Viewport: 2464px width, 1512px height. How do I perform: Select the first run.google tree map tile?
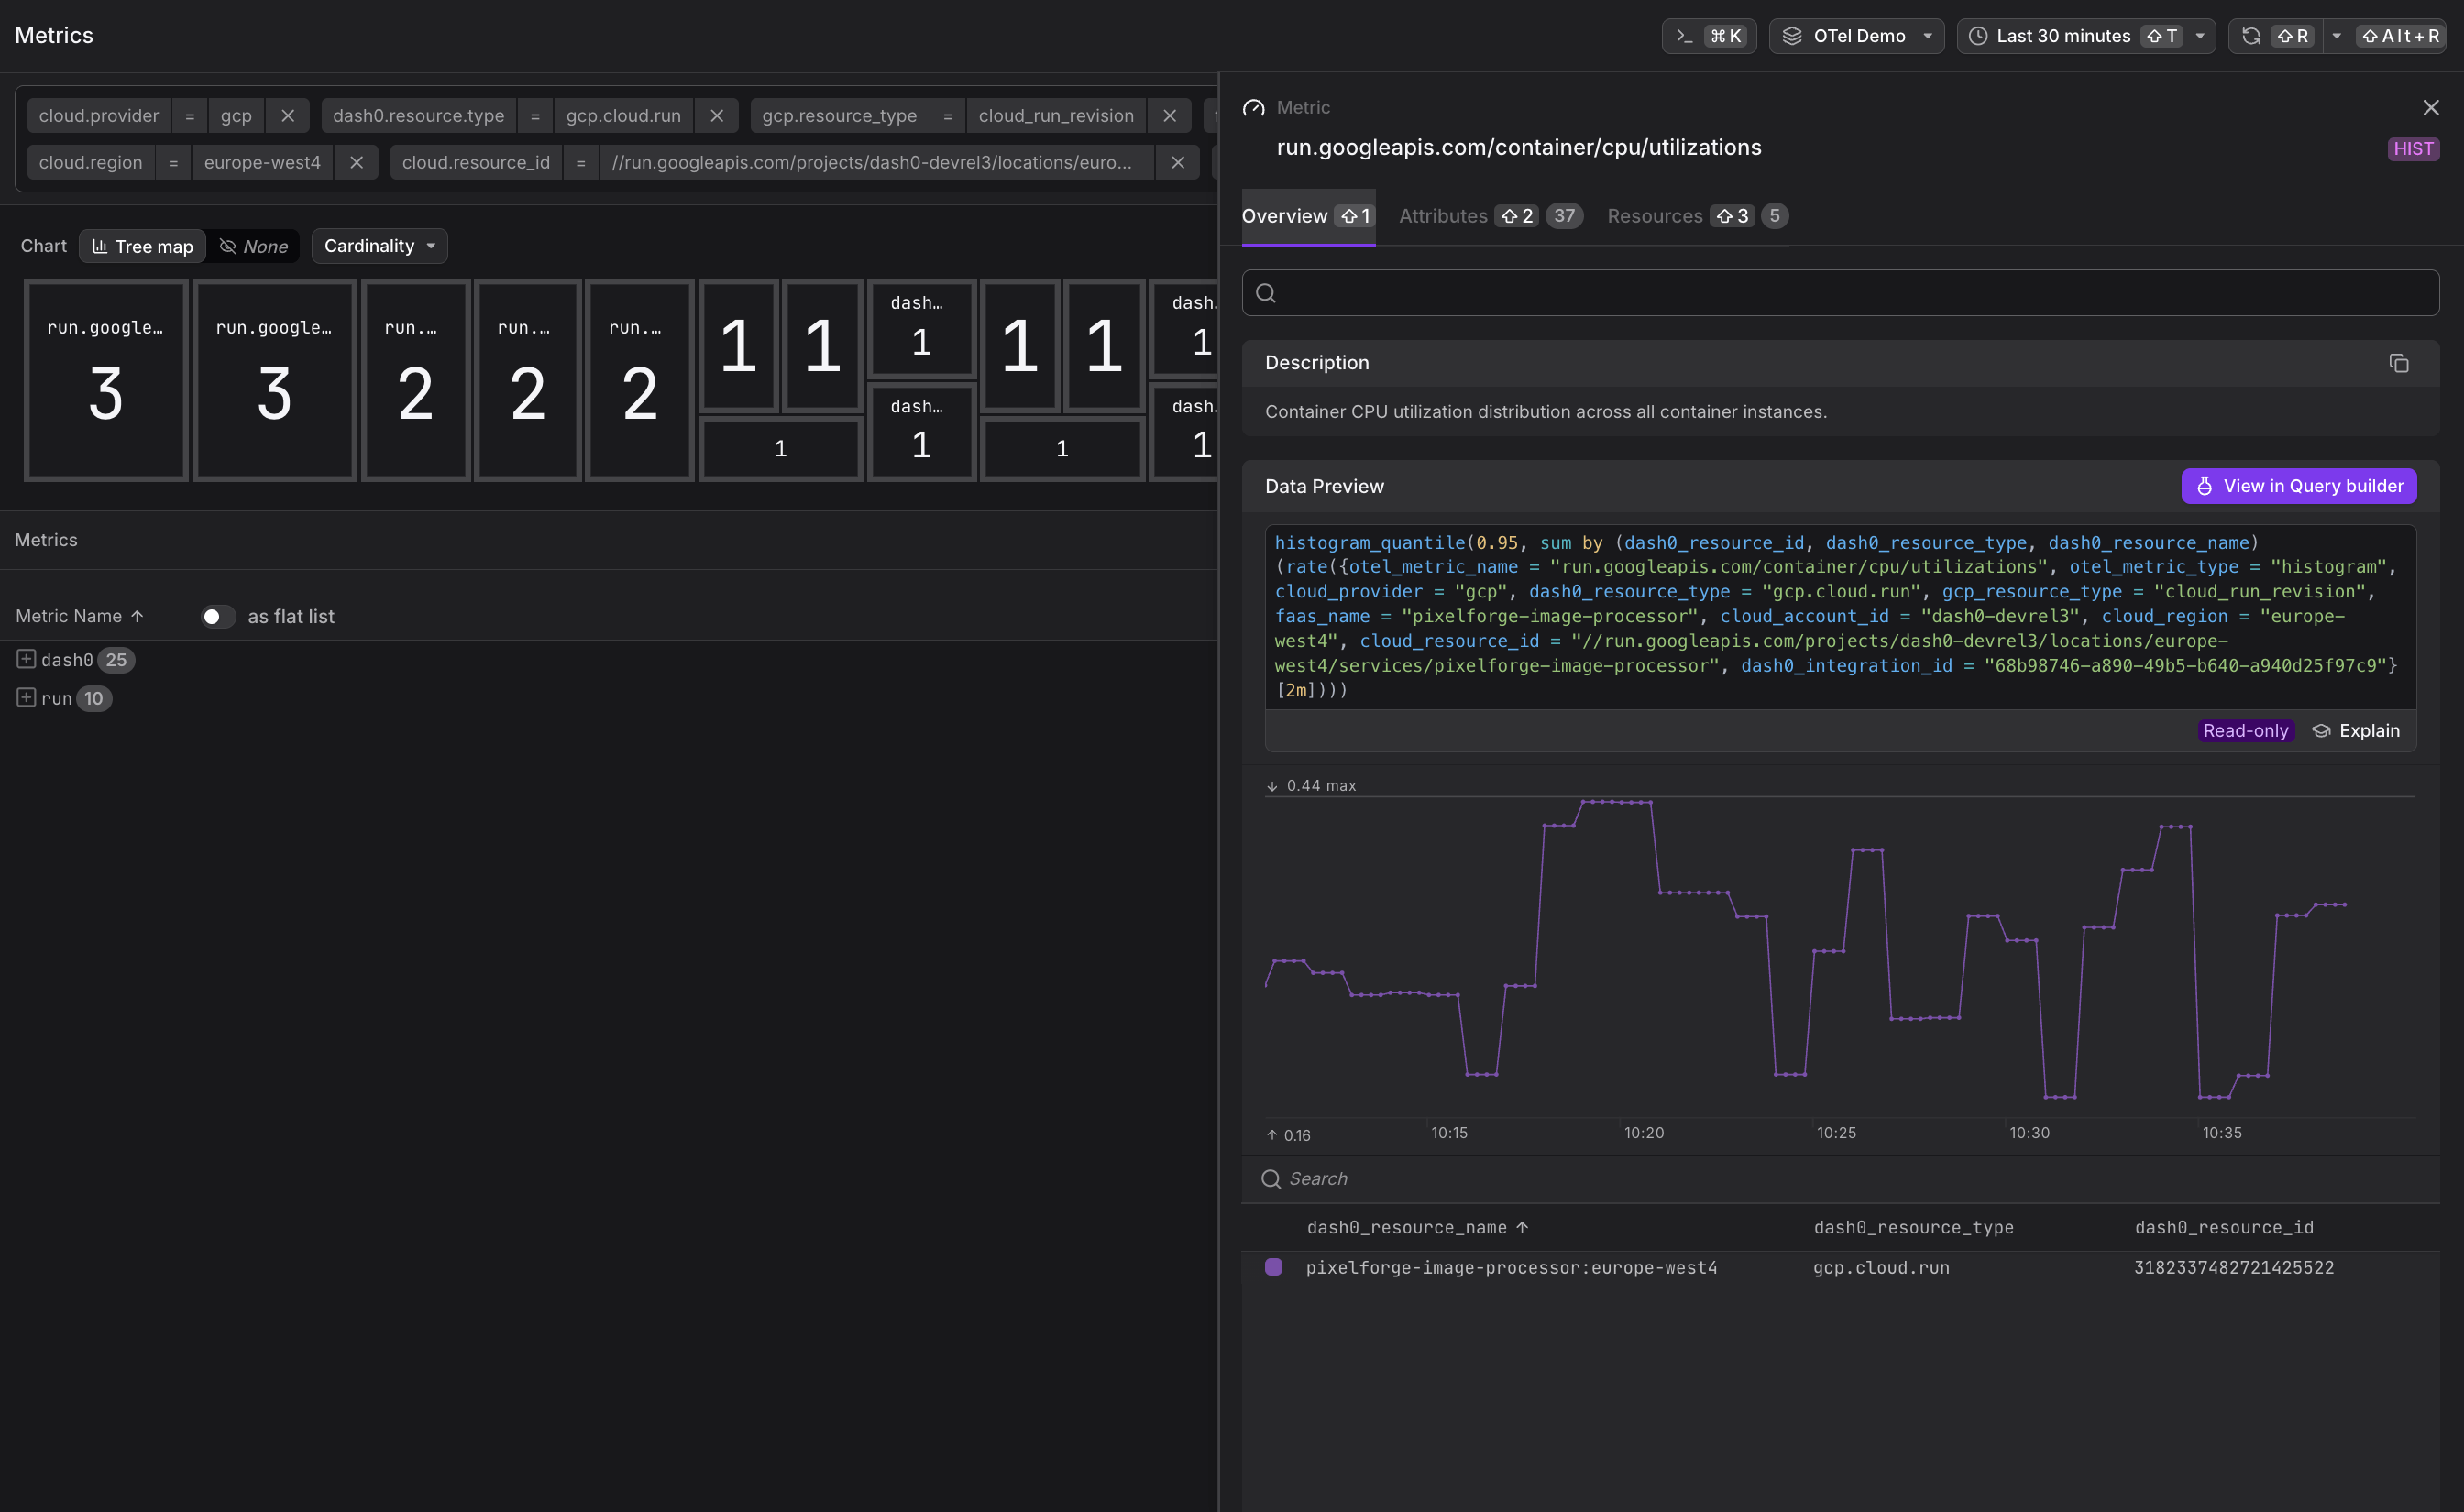tap(106, 380)
